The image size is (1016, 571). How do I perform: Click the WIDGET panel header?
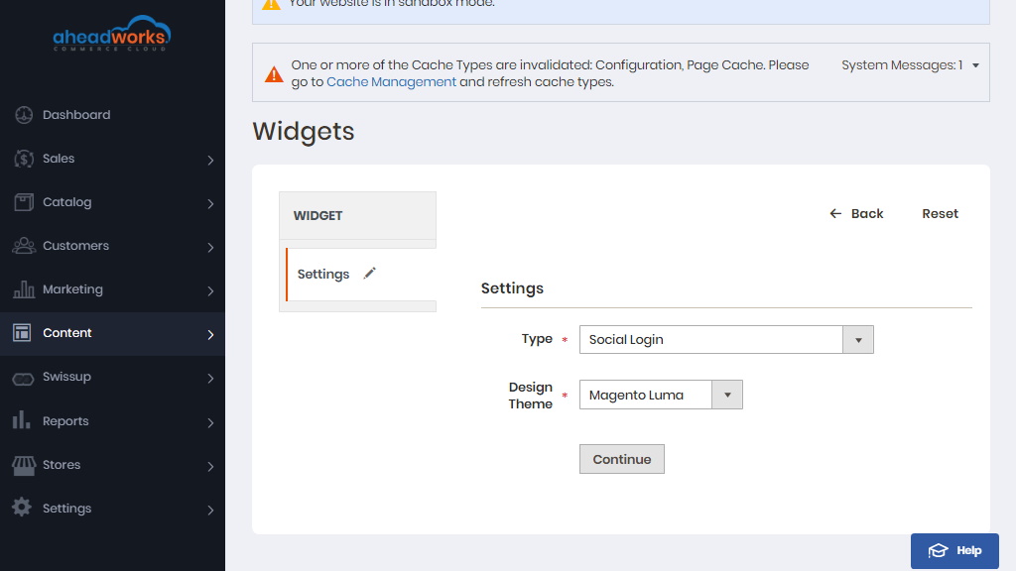[357, 215]
